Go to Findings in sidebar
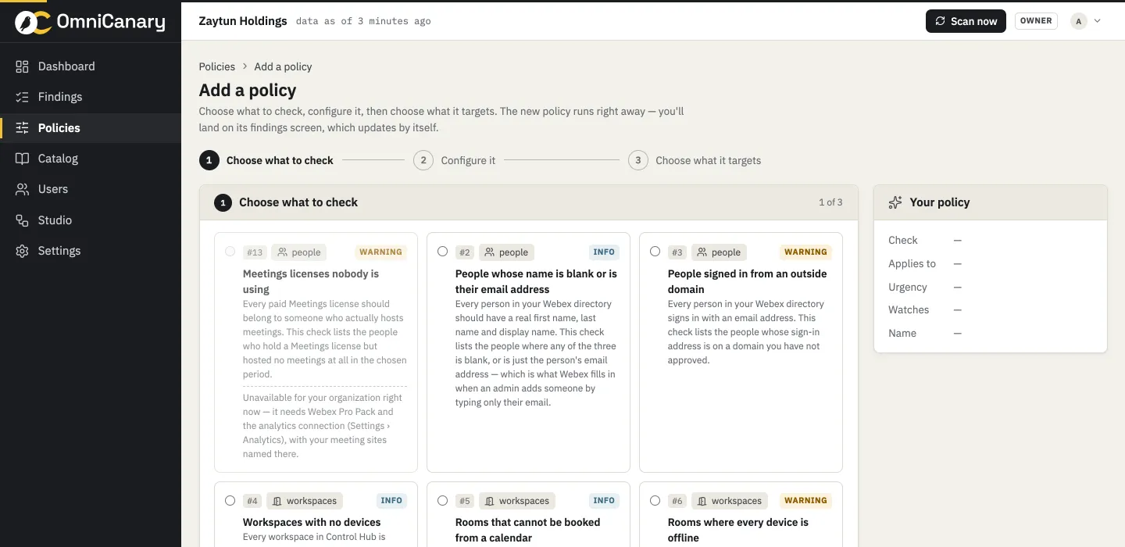 (91, 97)
